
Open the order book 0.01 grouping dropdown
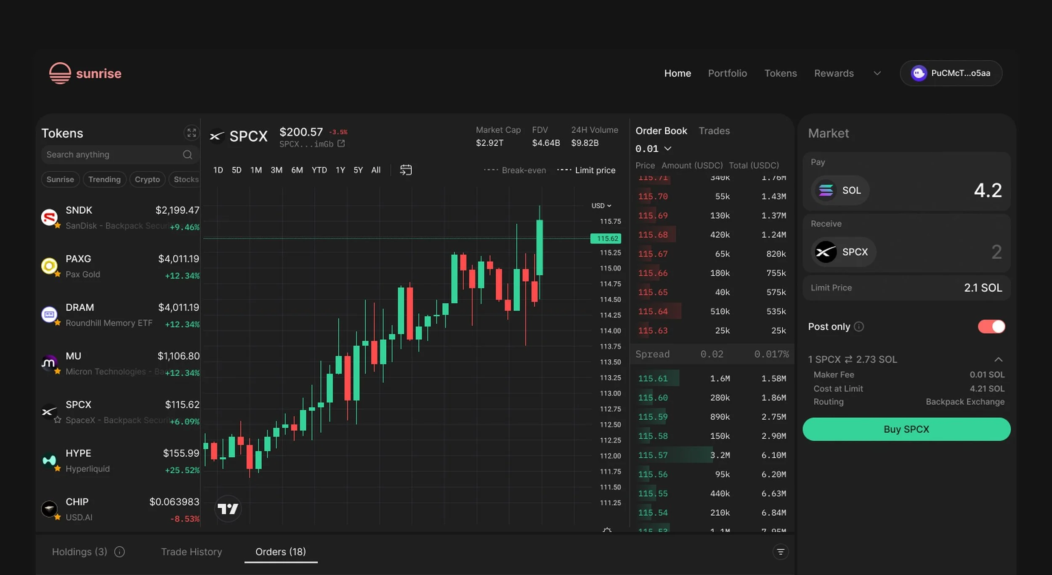click(653, 148)
